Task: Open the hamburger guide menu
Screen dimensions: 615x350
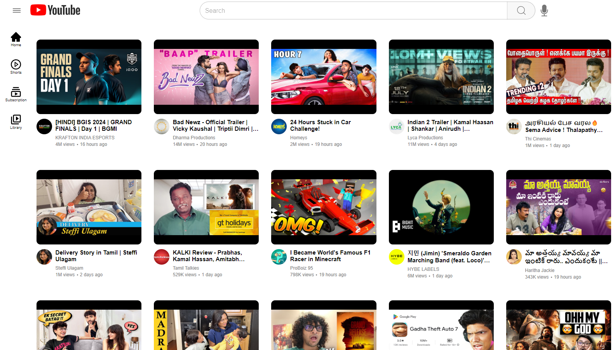Action: [x=16, y=10]
